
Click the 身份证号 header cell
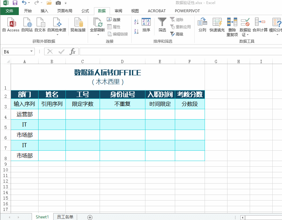pyautogui.click(x=122, y=94)
